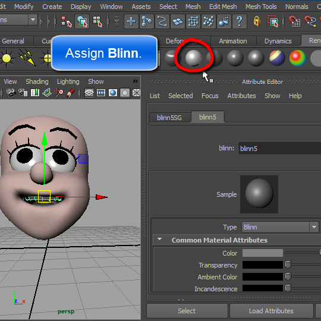Select by hierarchy mode icon
Screen dimensions: 321x321
coord(67,21)
